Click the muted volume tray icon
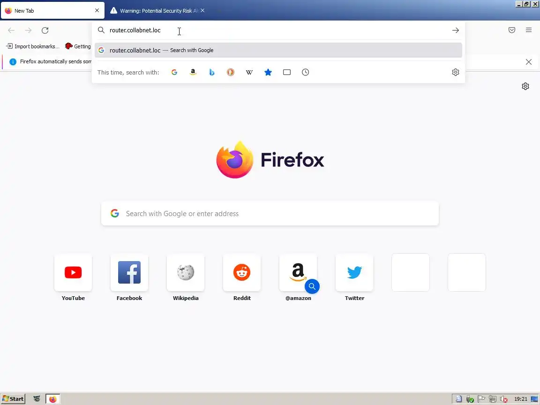The image size is (540, 405). (x=503, y=399)
